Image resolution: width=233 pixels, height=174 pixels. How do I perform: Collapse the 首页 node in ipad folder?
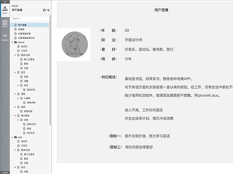(15, 167)
